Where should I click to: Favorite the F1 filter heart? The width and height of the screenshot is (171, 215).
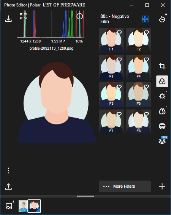coord(119,32)
